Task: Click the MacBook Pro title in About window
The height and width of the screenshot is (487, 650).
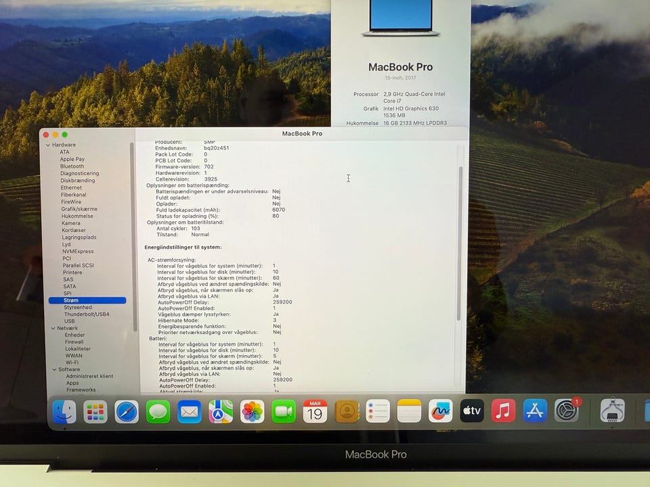Action: coord(400,67)
